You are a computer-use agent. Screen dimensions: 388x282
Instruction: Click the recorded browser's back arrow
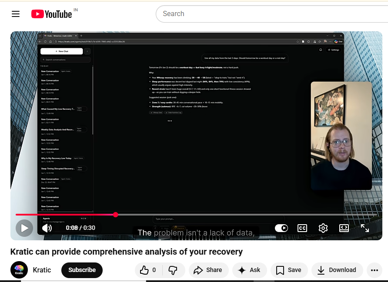[x=40, y=42]
